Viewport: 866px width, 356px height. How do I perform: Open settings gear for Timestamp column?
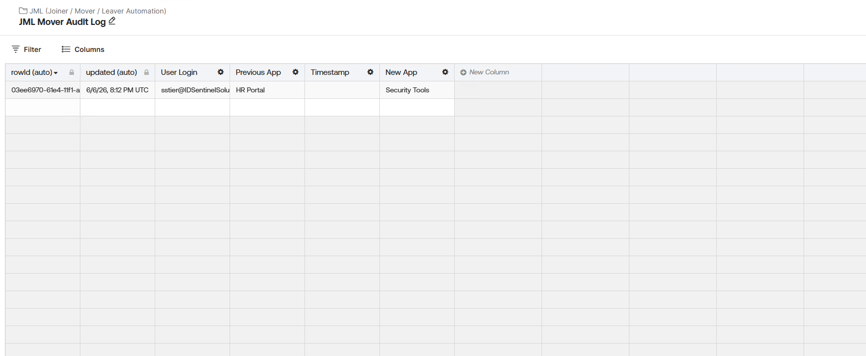coord(370,72)
